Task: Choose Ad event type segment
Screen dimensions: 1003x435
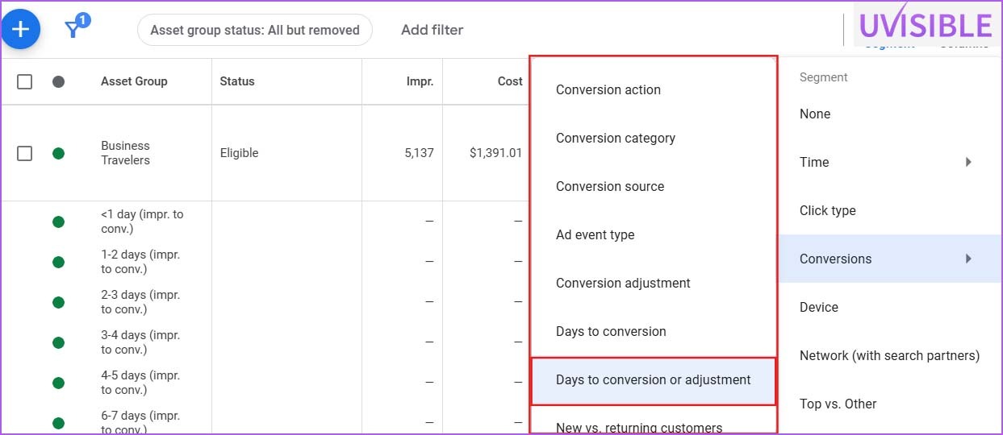Action: click(x=596, y=234)
